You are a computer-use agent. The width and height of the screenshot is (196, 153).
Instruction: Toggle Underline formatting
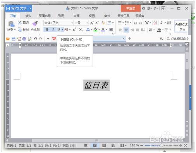tap(58, 30)
